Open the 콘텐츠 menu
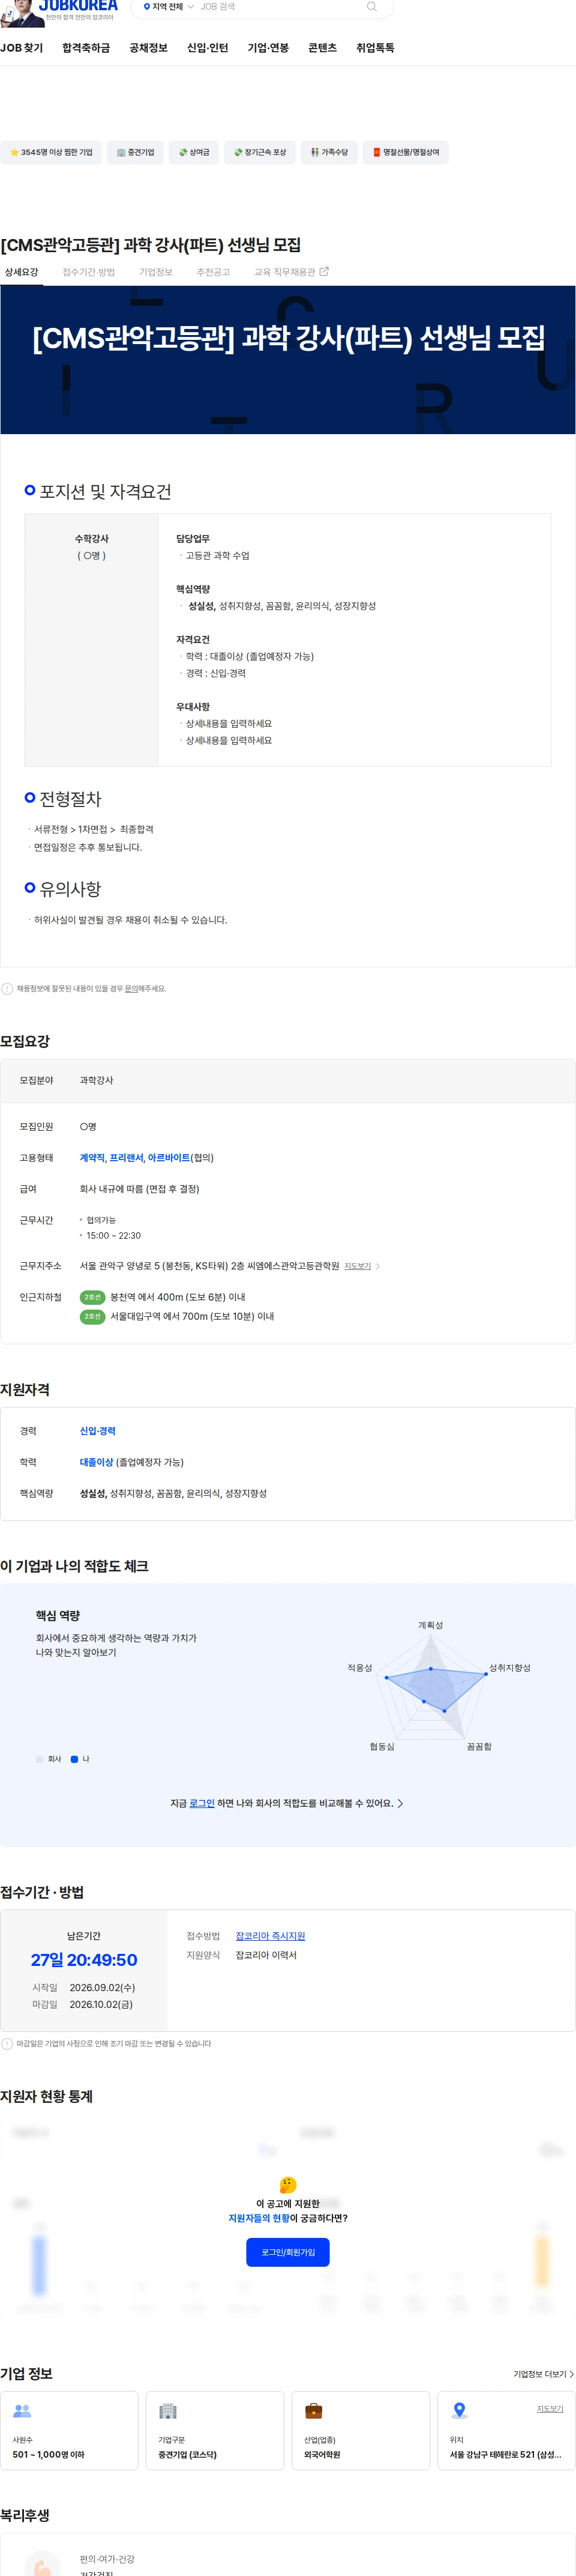 (x=322, y=48)
